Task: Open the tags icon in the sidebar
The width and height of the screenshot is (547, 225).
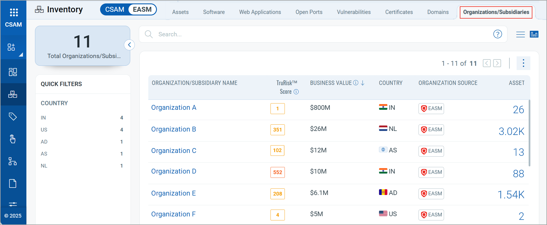Action: pyautogui.click(x=13, y=116)
